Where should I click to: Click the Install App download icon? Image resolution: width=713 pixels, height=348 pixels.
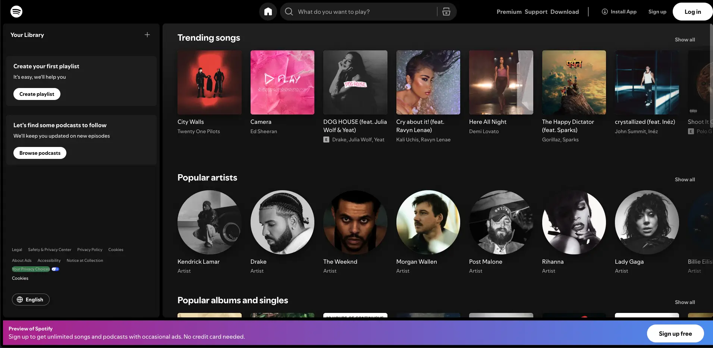pyautogui.click(x=604, y=12)
